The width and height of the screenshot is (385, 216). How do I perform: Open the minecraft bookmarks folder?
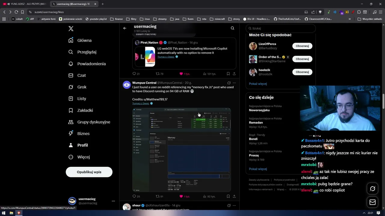point(217,19)
